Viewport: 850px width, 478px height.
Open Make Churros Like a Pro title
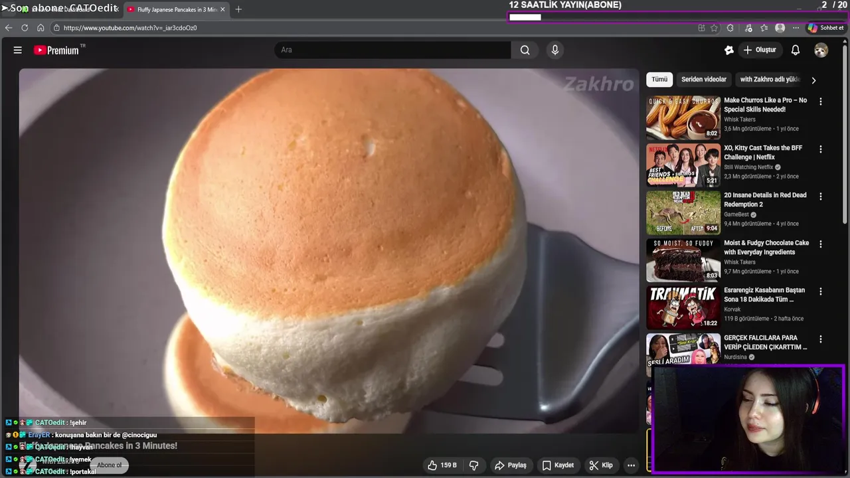(x=766, y=105)
